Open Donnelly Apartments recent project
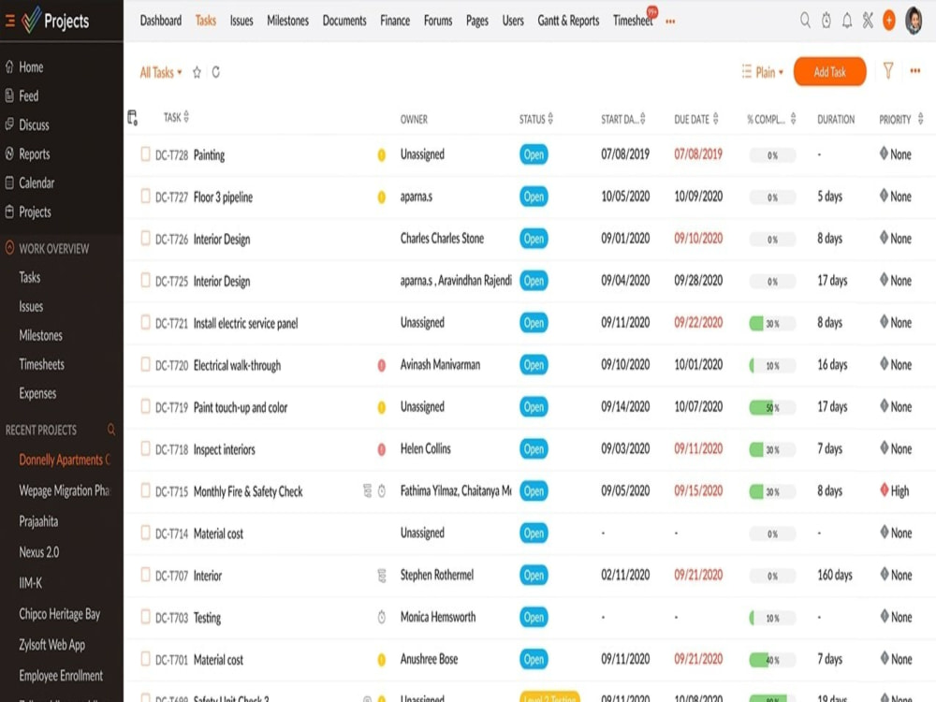 point(65,460)
